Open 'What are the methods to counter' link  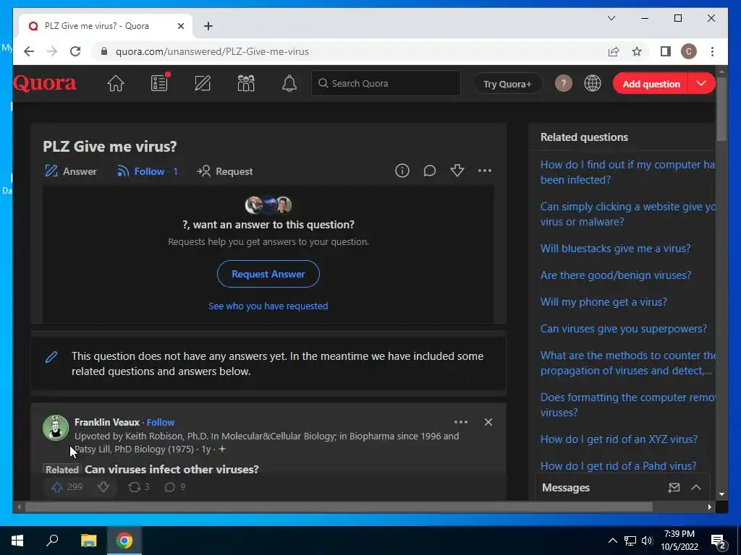[x=627, y=363]
